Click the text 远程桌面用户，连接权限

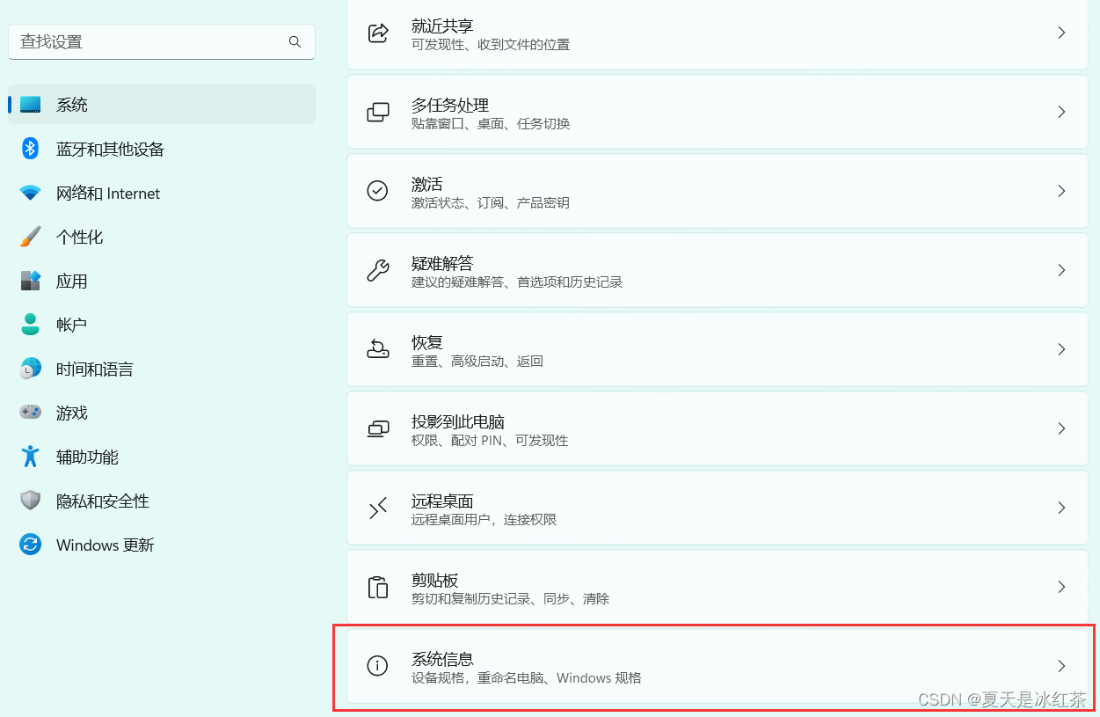pyautogui.click(x=484, y=520)
